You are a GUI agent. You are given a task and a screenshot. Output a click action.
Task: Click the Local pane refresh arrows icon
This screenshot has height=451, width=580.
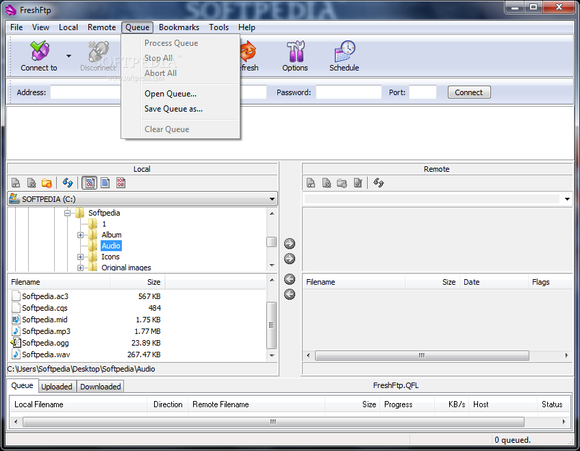click(x=68, y=183)
